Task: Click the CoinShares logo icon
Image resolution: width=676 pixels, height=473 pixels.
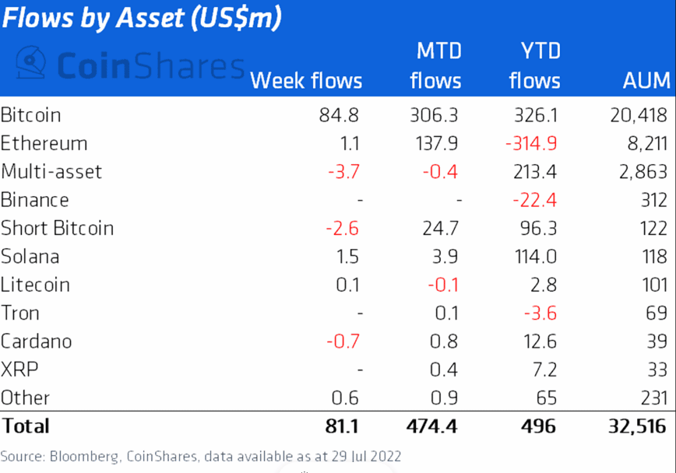Action: (31, 64)
